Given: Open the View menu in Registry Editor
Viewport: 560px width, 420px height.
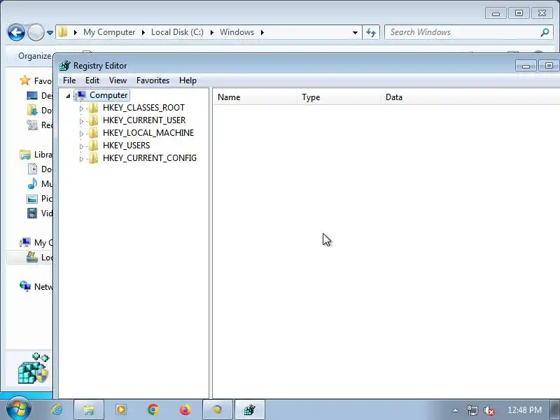Looking at the screenshot, I should coord(118,80).
